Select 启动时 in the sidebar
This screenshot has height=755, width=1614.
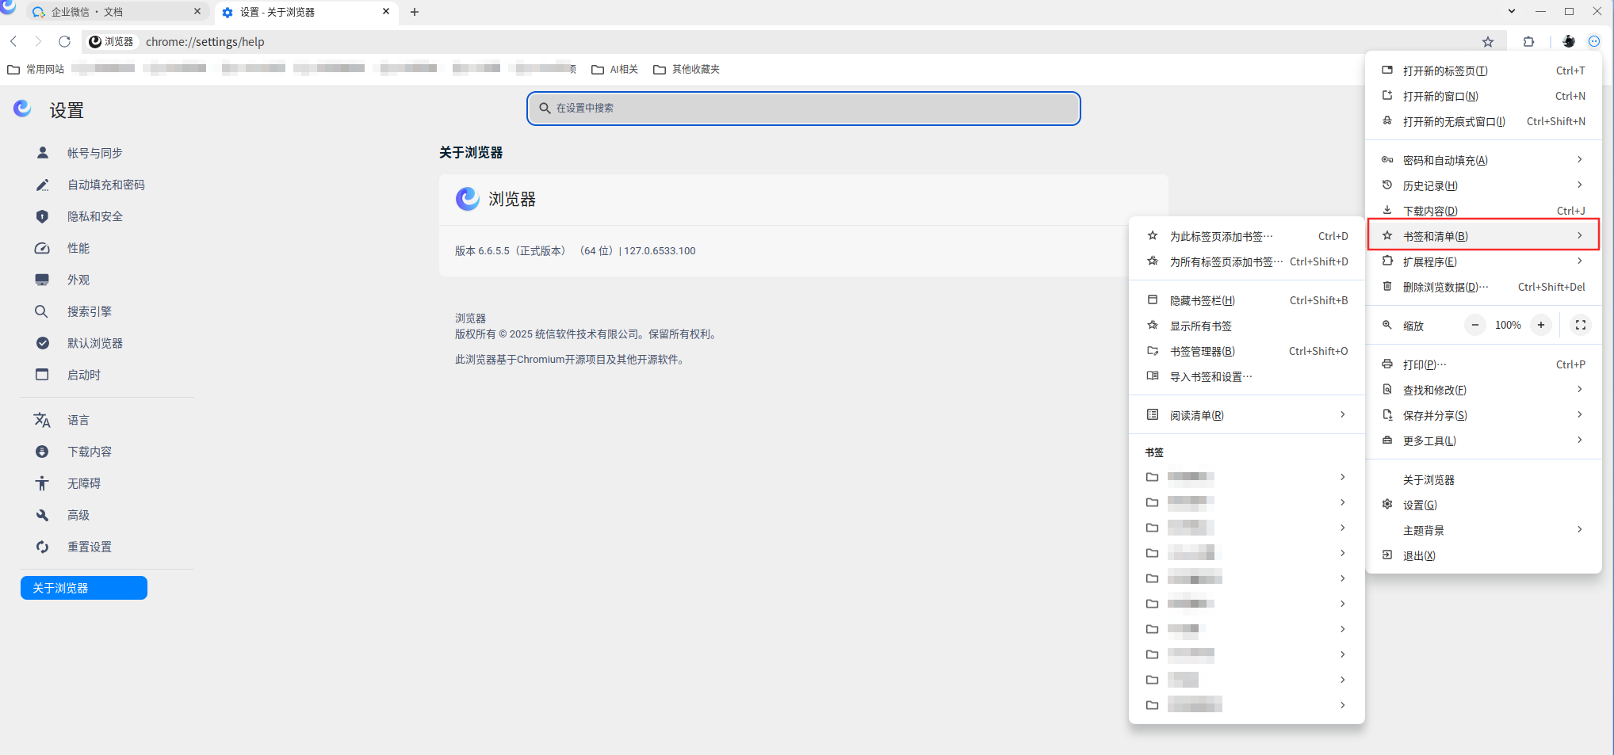tap(84, 375)
